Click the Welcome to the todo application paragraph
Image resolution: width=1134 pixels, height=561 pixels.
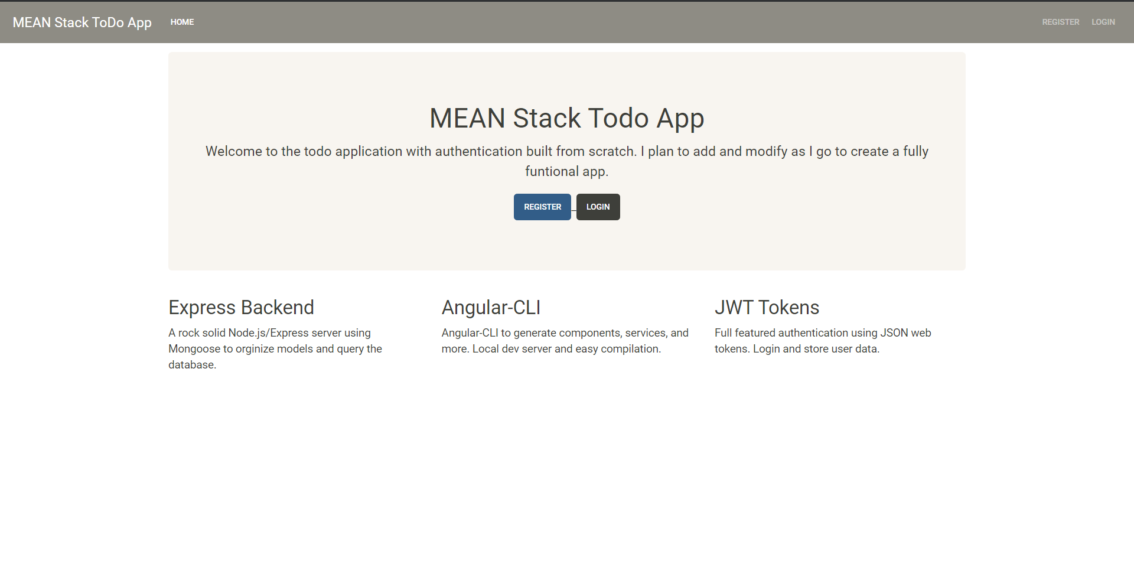coord(566,152)
